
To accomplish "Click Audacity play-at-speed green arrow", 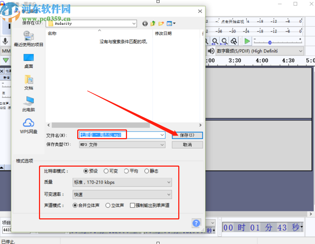I will [247, 41].
